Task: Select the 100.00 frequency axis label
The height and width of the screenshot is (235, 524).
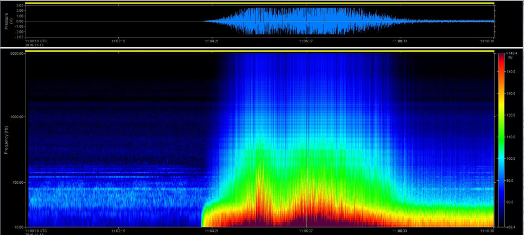Action: (18, 182)
